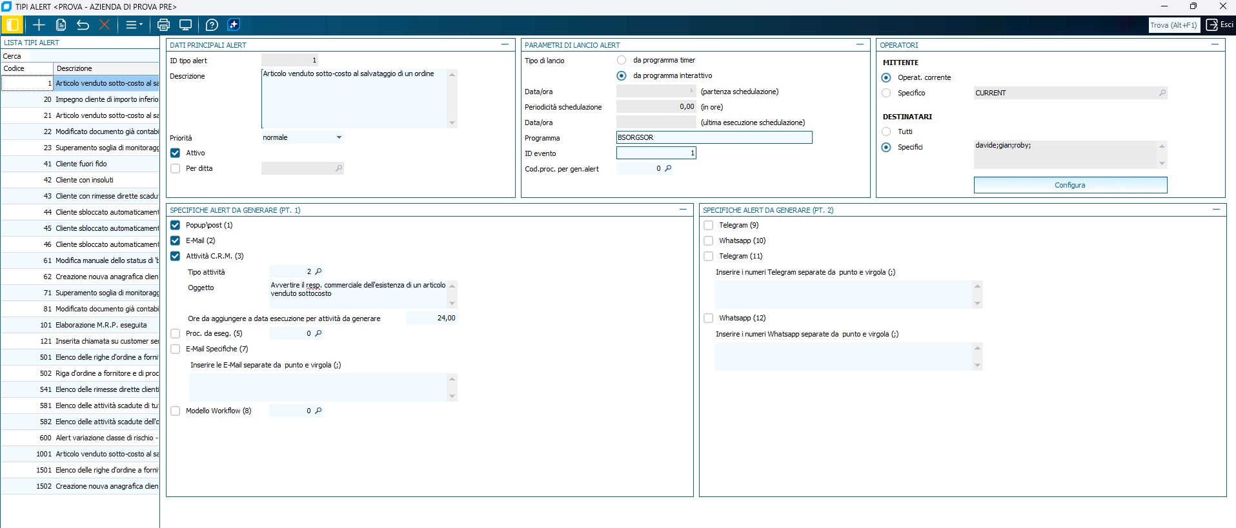The image size is (1236, 528).
Task: Click the Trova (Alt+F1) search field
Action: point(1174,25)
